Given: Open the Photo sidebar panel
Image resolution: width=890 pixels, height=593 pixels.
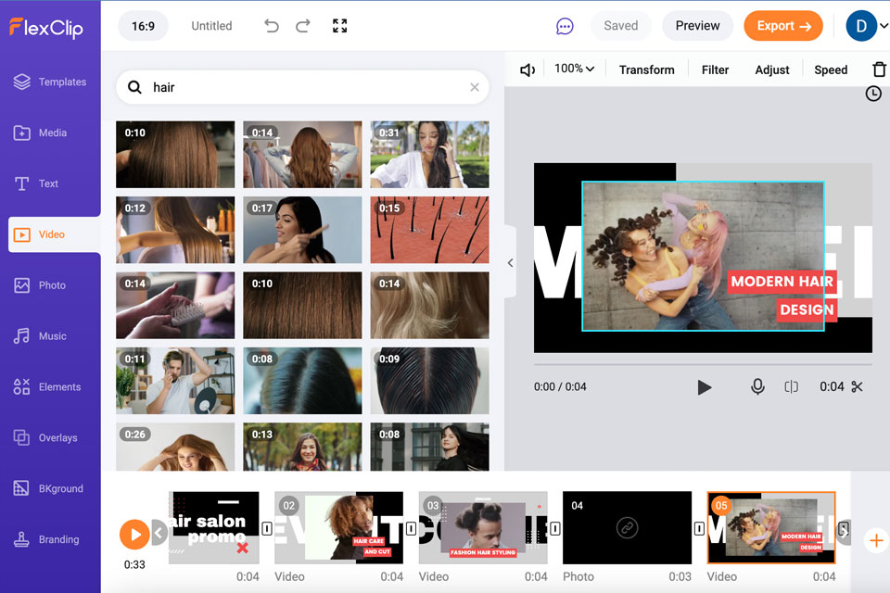Looking at the screenshot, I should point(40,285).
